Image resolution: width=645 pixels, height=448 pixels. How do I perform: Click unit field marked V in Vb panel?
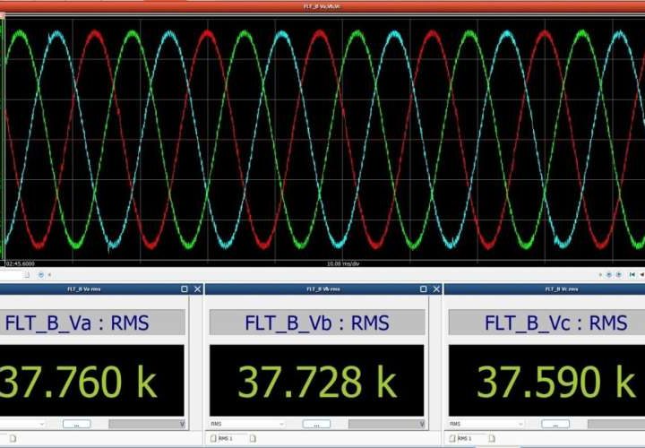click(387, 424)
